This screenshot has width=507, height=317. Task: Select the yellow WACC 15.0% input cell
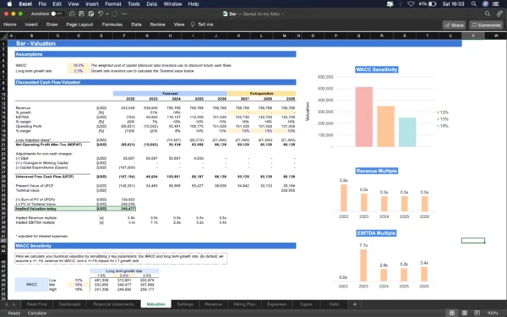tap(79, 65)
